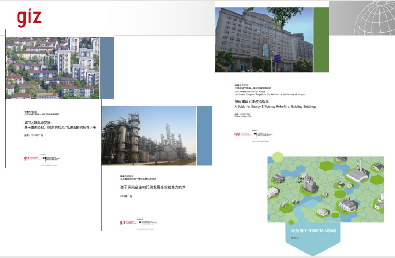Screen dimensions: 395x258
Task: Select the hexagonal industrial park illustration
Action: tap(325, 189)
